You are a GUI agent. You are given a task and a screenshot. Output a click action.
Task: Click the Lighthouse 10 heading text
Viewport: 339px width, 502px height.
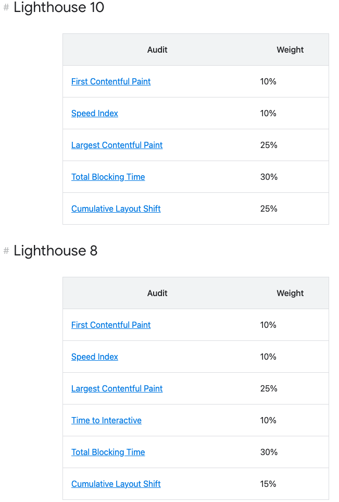[x=59, y=8]
